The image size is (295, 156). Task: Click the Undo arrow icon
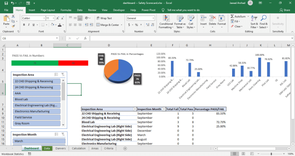13,3
